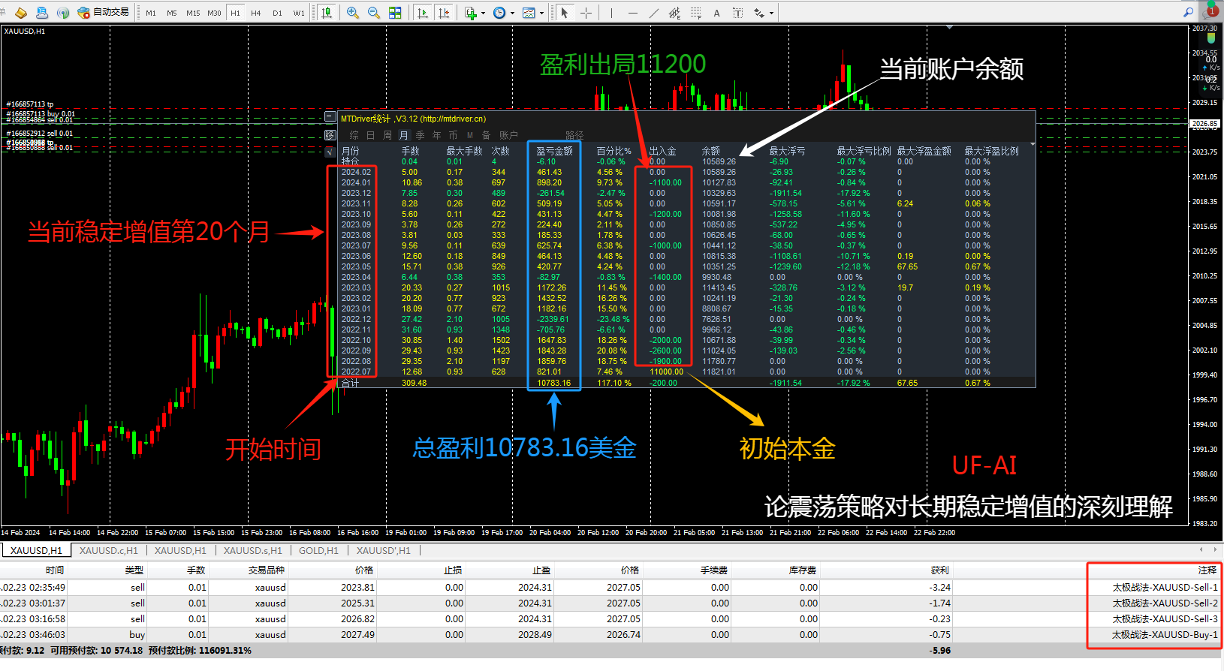
Task: Switch chart to M1 timeframe
Action: tap(151, 13)
